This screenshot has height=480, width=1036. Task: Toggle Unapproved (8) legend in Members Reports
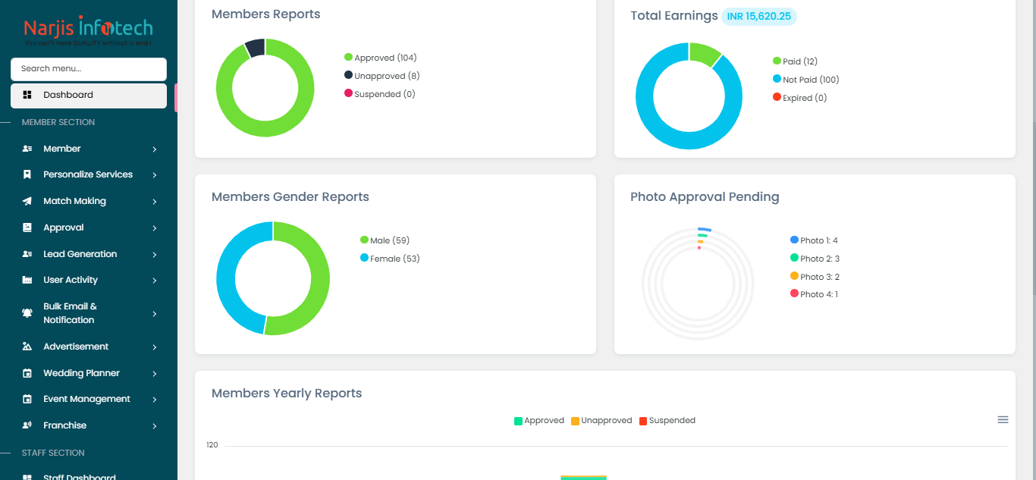point(382,76)
